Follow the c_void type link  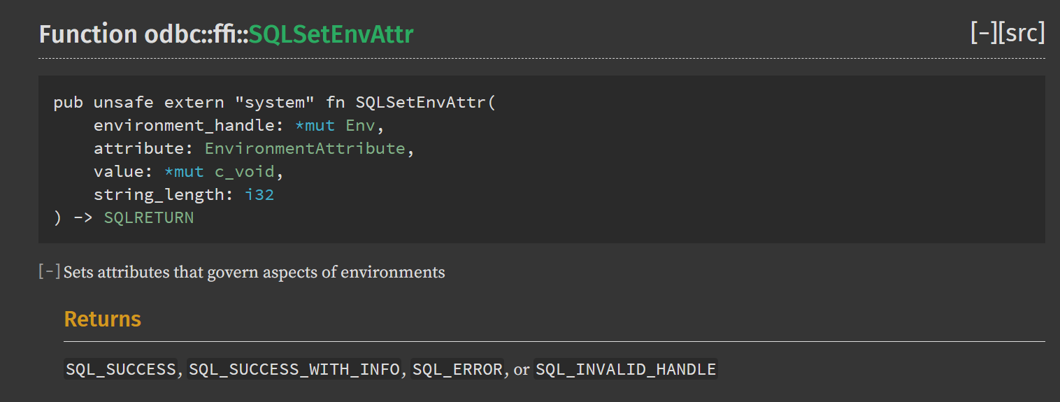click(x=245, y=171)
